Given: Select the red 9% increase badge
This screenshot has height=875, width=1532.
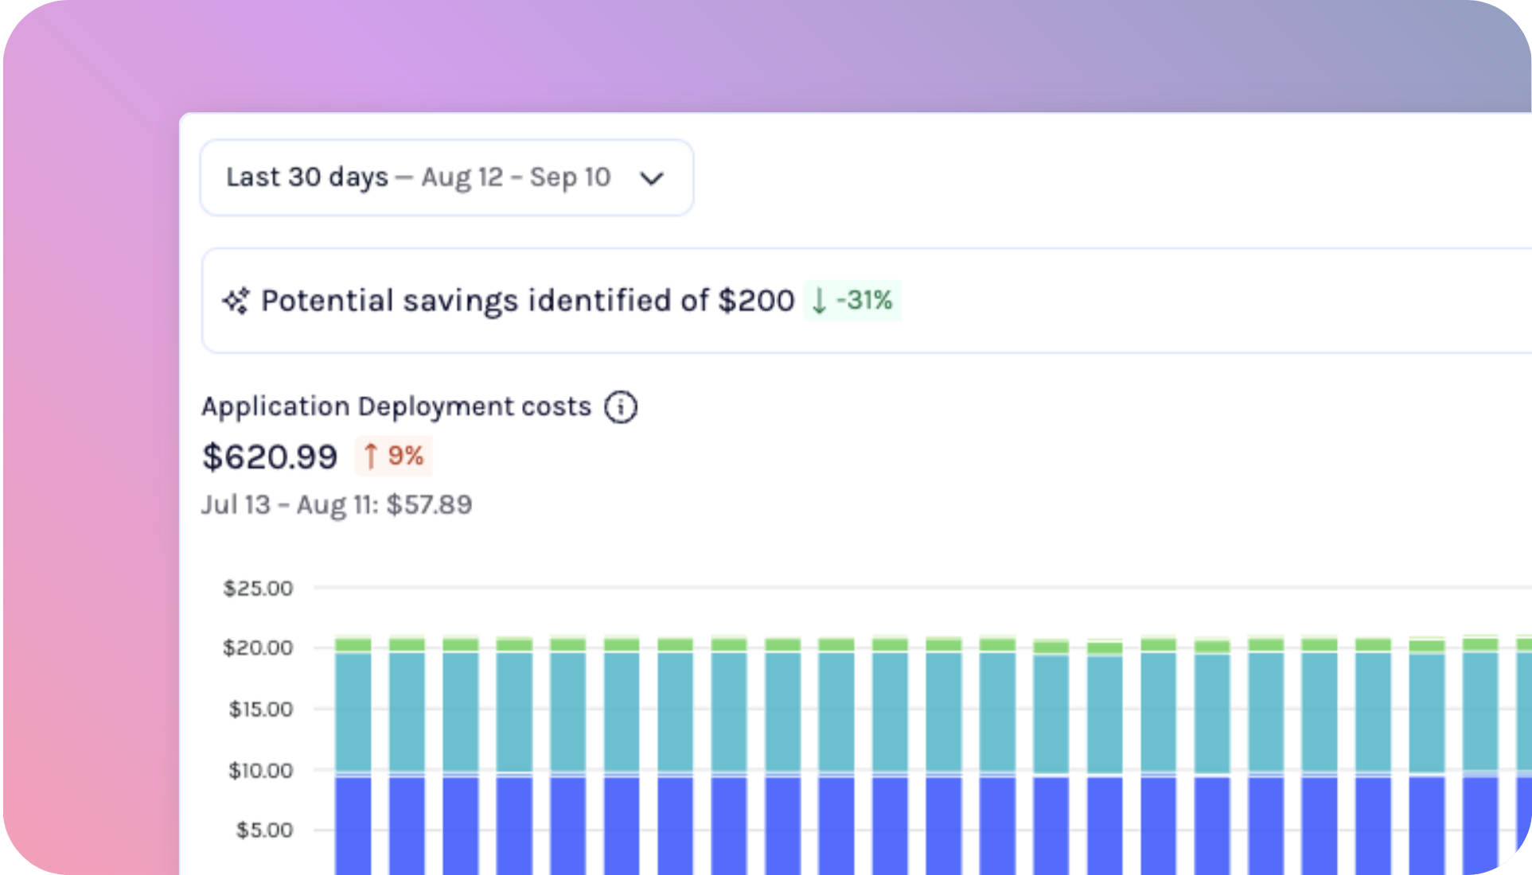Looking at the screenshot, I should tap(393, 456).
